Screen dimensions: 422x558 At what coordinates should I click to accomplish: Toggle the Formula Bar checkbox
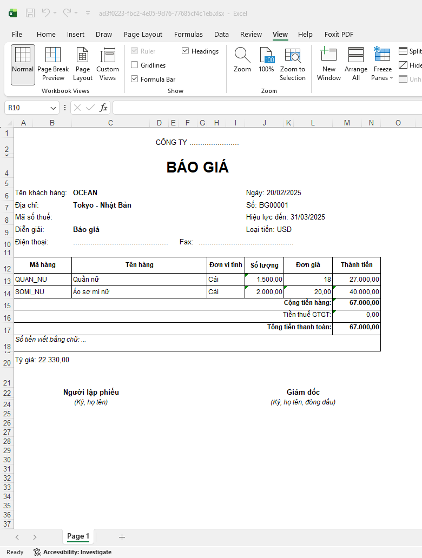[x=134, y=79]
